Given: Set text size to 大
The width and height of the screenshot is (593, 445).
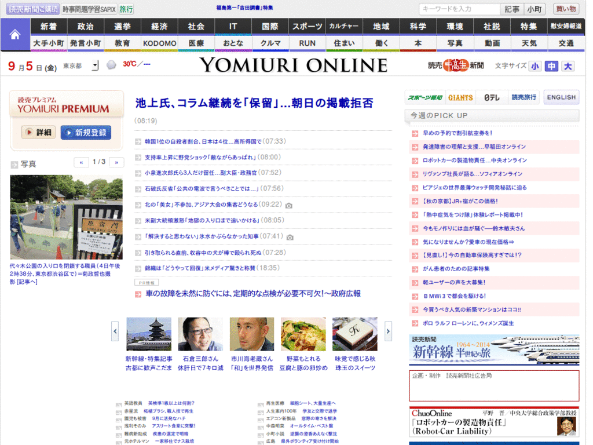Looking at the screenshot, I should tap(568, 66).
